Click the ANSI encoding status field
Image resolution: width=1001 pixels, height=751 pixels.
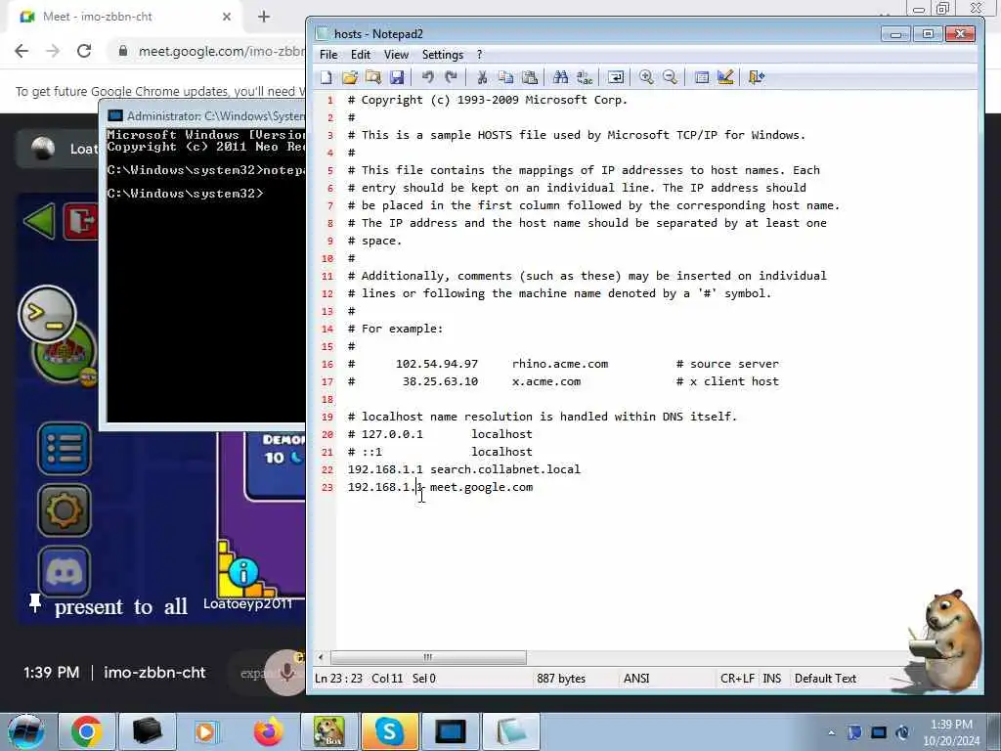(635, 679)
